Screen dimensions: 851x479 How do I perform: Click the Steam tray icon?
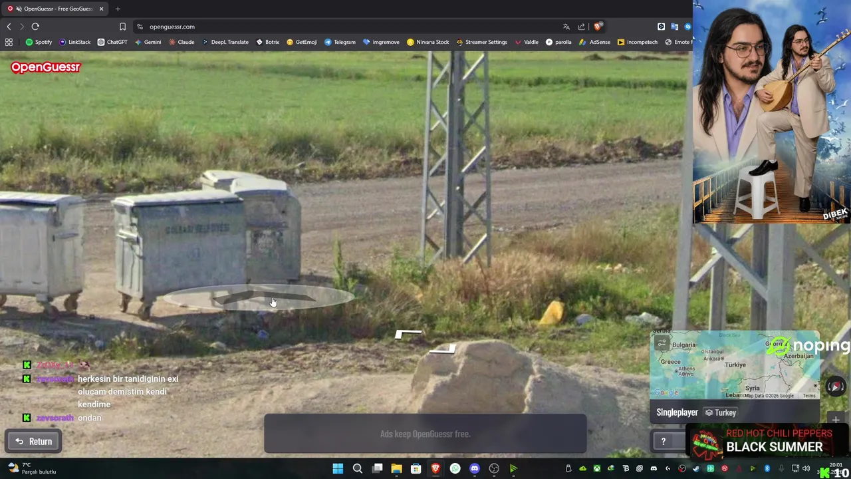click(696, 468)
